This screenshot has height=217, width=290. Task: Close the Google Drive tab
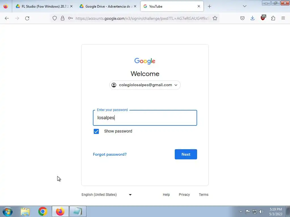(135, 6)
